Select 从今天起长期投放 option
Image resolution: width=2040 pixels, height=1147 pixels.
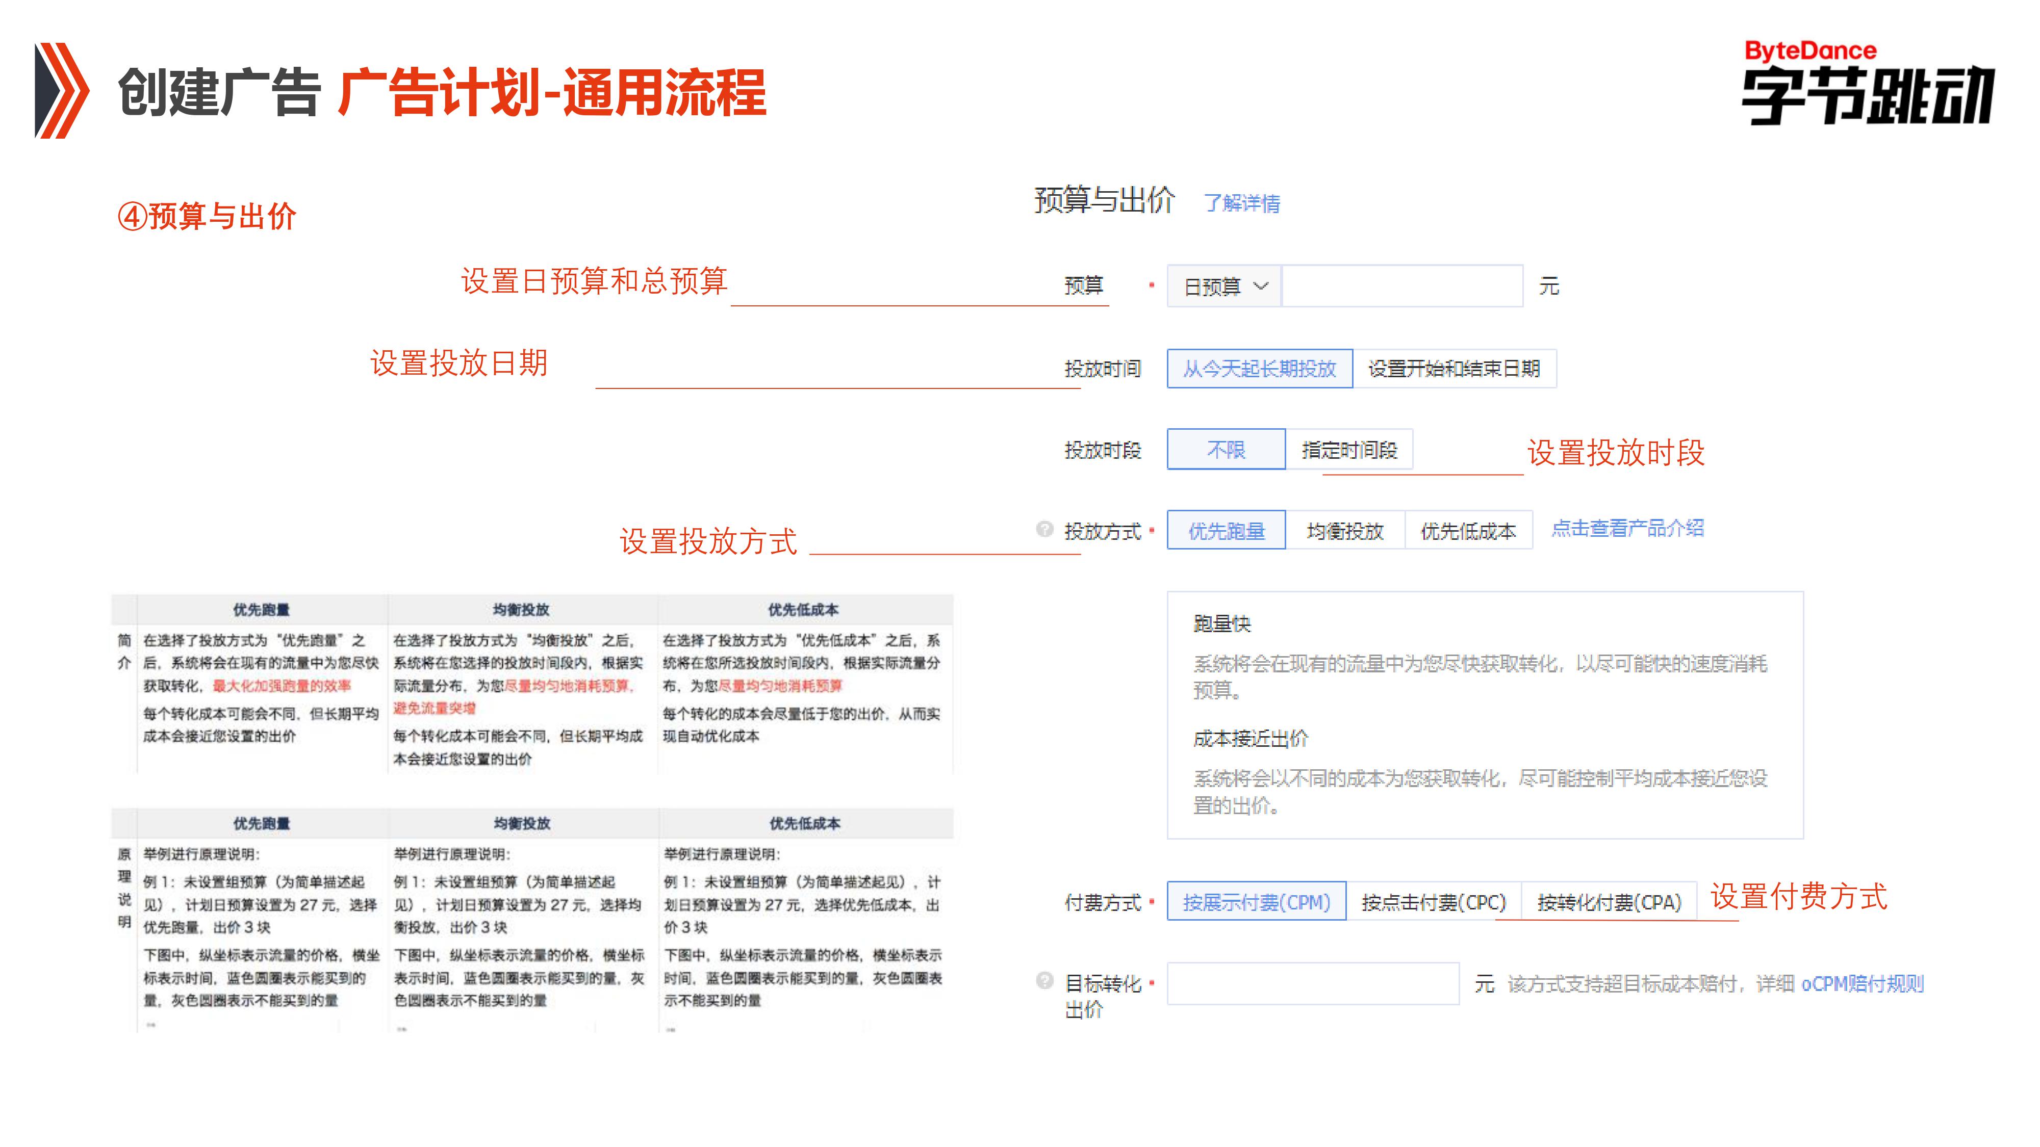[1259, 369]
